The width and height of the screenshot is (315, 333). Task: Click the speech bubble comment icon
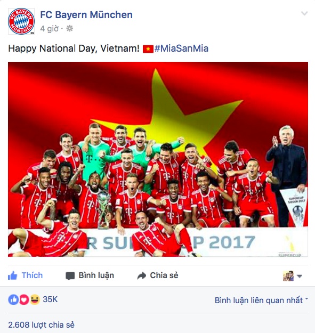click(x=70, y=276)
